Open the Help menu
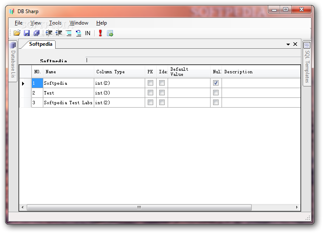The width and height of the screenshot is (323, 233). click(101, 23)
